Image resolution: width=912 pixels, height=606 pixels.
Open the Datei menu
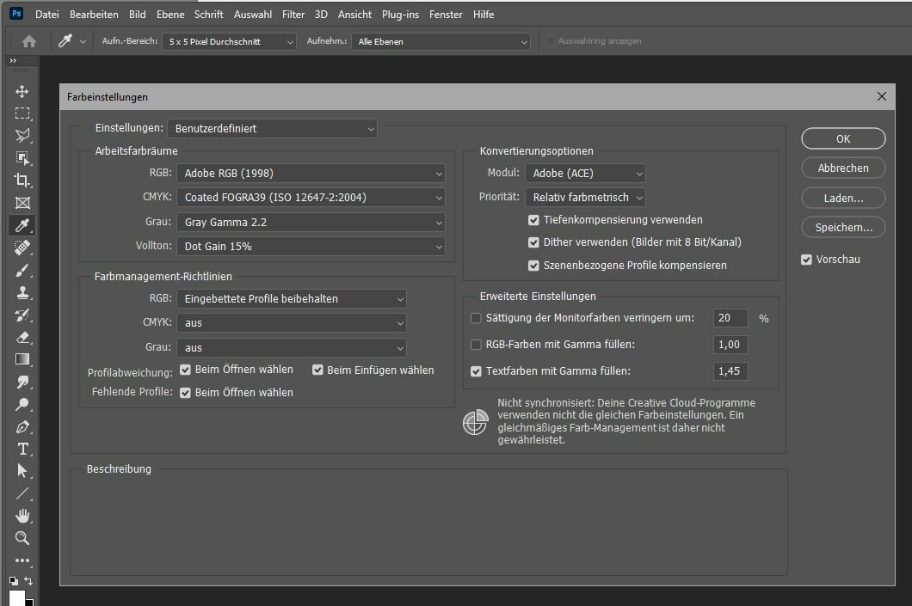tap(47, 15)
